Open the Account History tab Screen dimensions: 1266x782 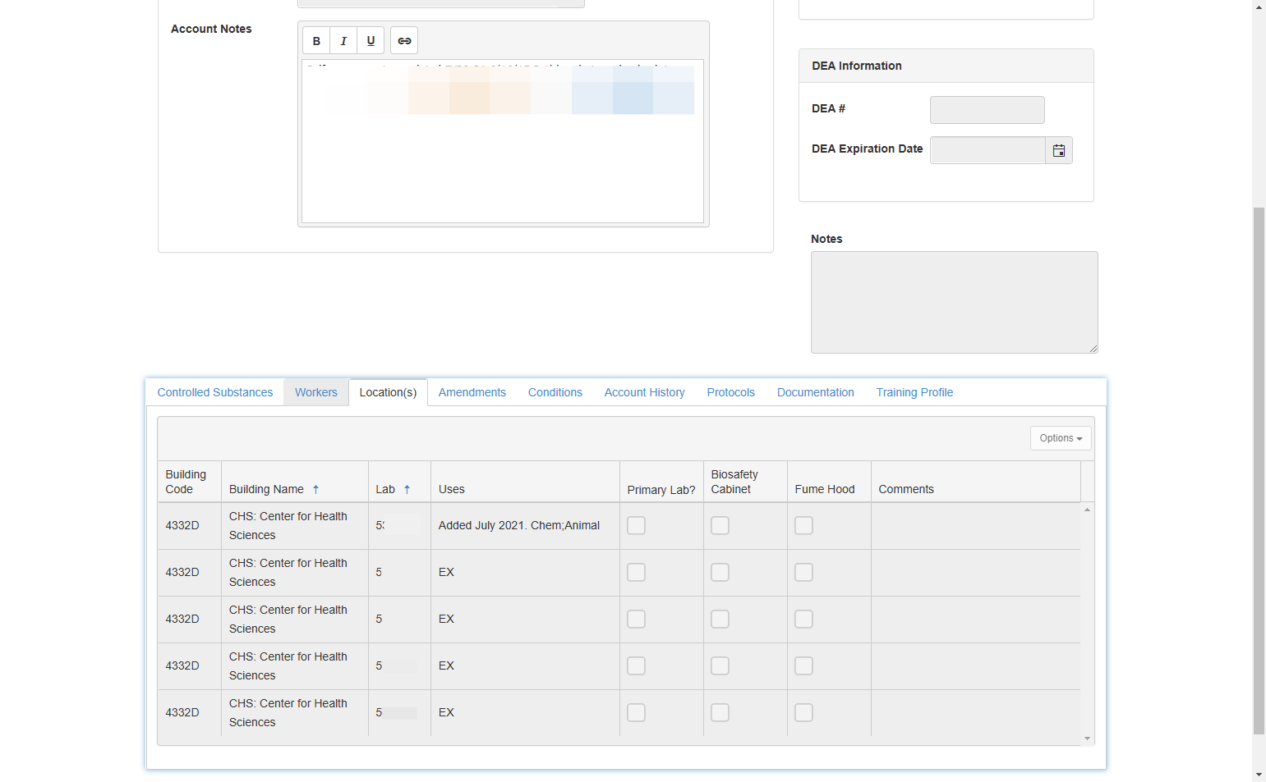point(645,392)
